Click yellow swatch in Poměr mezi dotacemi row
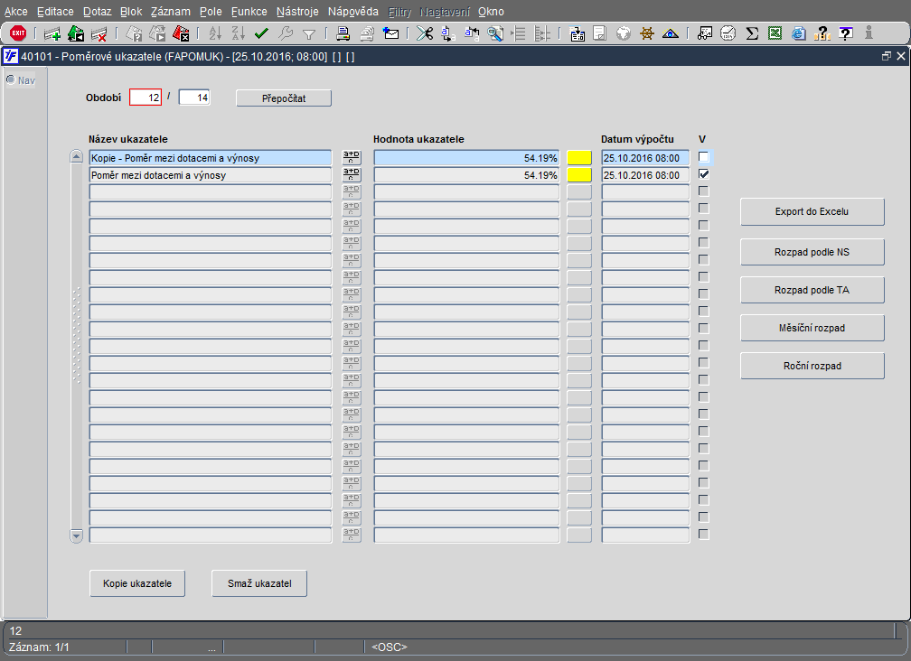The image size is (911, 661). (x=579, y=174)
